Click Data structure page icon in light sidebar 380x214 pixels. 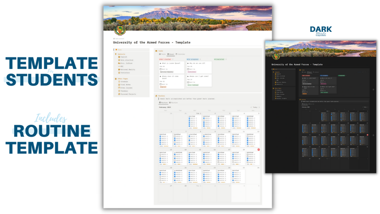tap(119, 60)
